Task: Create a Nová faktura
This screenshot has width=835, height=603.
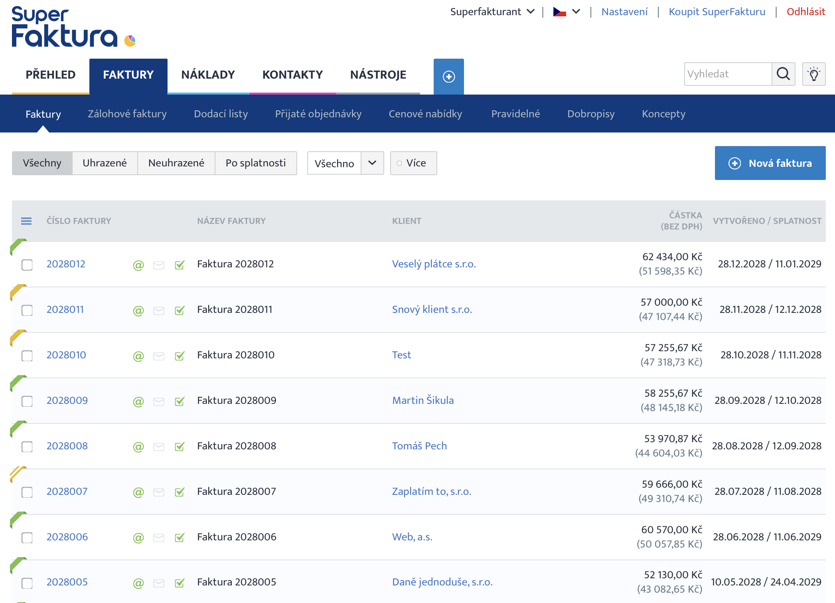Action: 770,163
